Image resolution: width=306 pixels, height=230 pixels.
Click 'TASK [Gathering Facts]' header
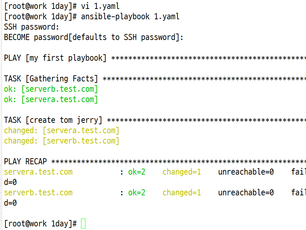(x=51, y=79)
